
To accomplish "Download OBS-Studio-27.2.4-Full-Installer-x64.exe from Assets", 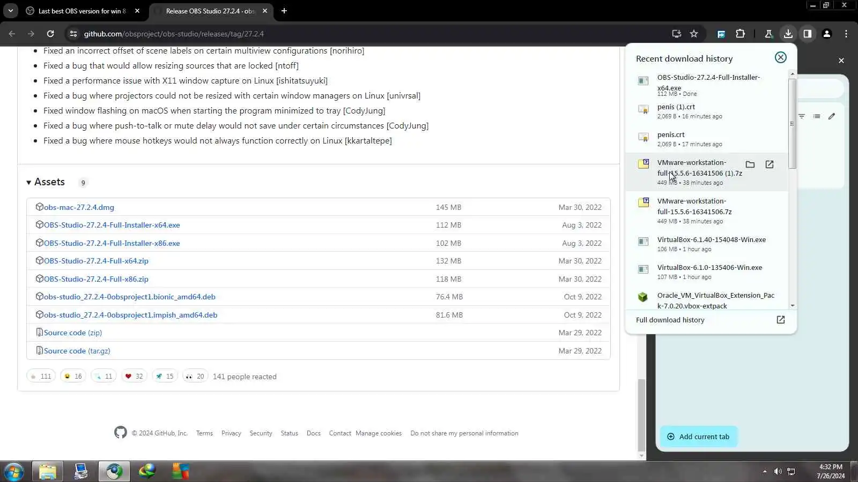I will coord(112,225).
